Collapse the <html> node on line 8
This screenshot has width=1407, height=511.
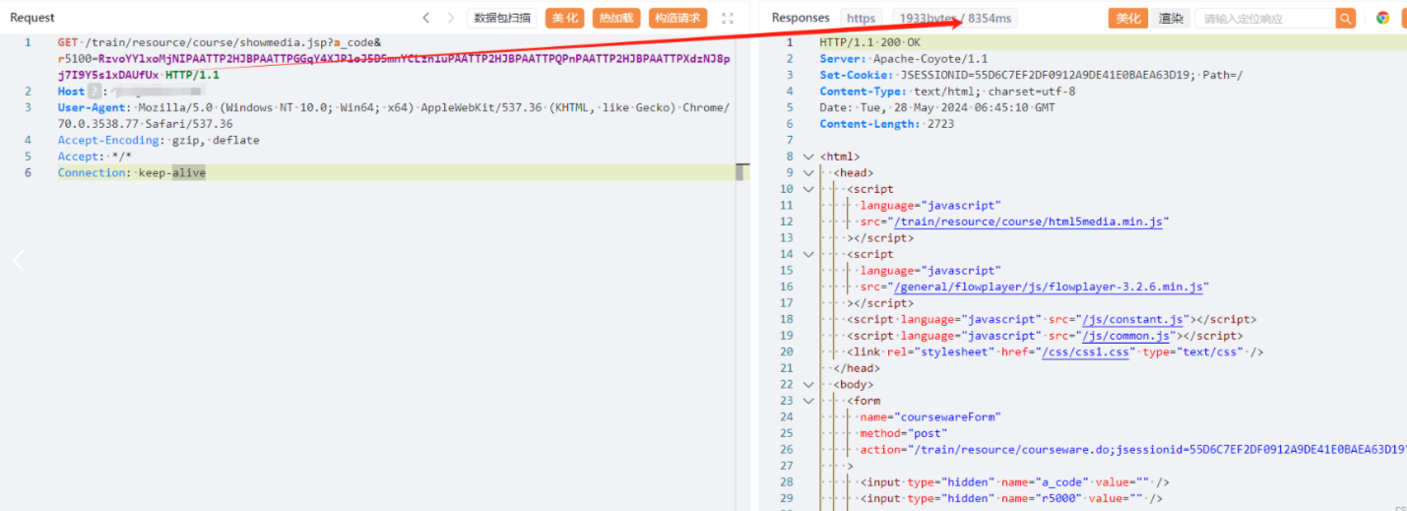point(809,157)
